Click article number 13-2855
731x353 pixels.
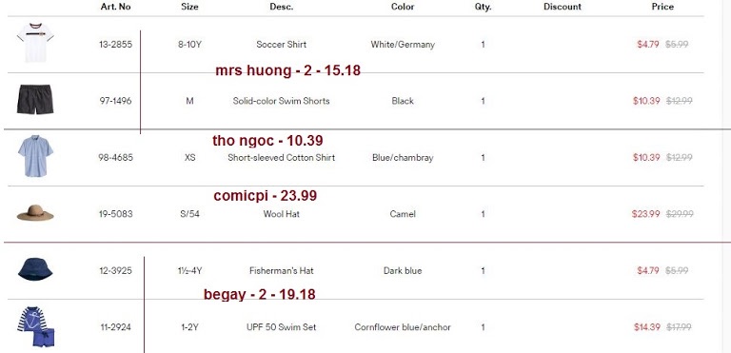click(x=115, y=45)
